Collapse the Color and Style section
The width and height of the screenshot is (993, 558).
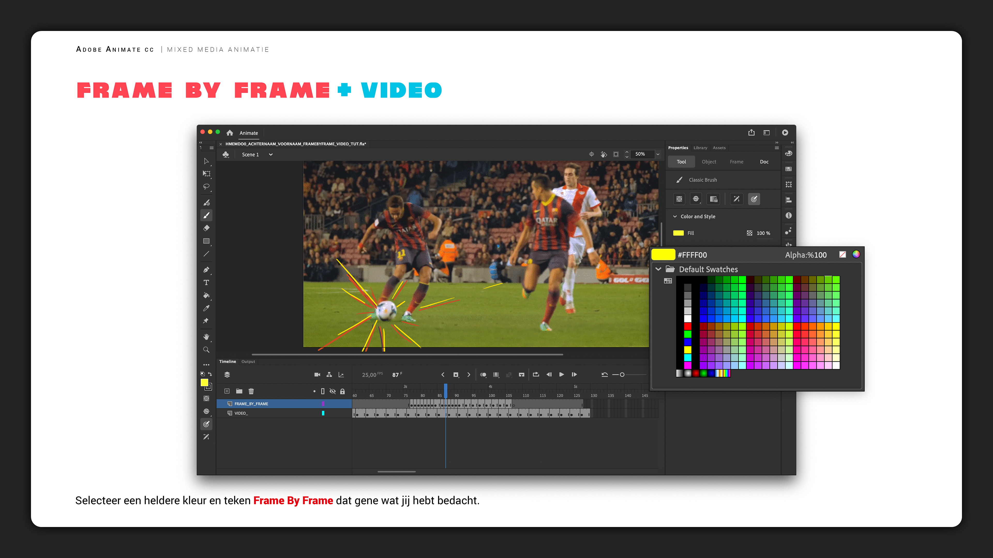point(675,216)
